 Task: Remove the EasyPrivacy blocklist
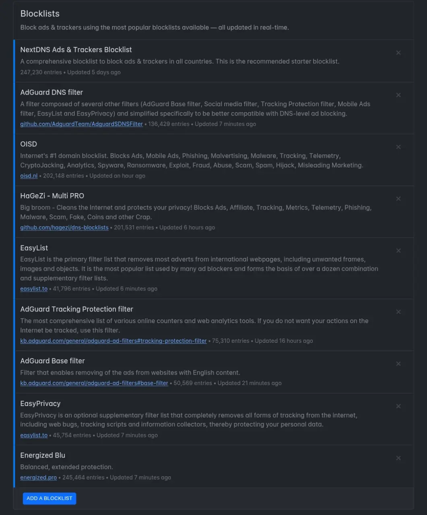(398, 406)
